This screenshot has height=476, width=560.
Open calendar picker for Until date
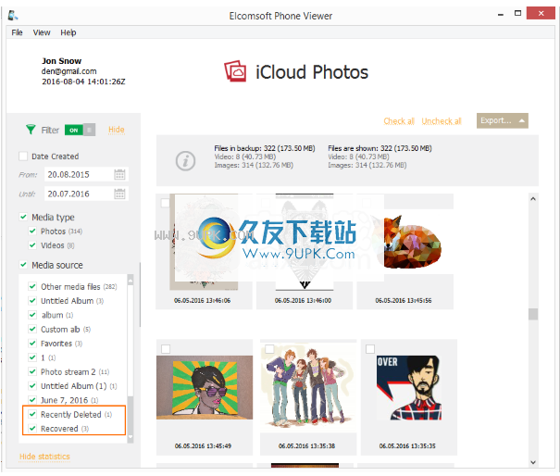119,194
